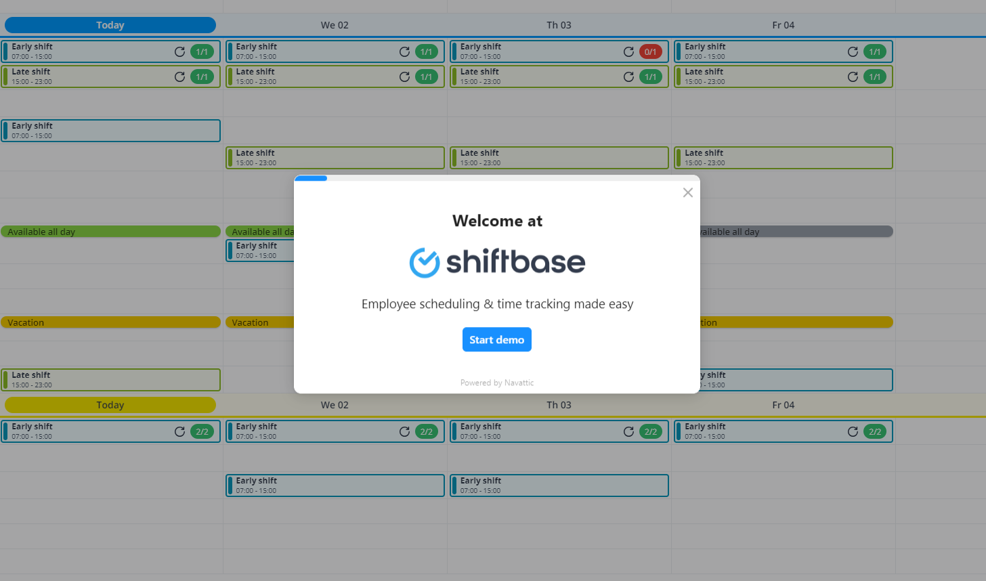Open Today's Early shift card with 1/1 badge
Screen dimensions: 986x581
click(110, 51)
